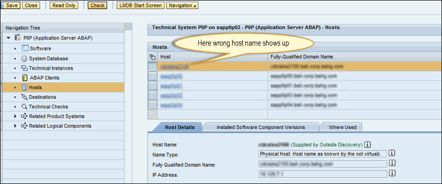Open the Navigation dropdown button
This screenshot has width=442, height=184.
pyautogui.click(x=182, y=6)
